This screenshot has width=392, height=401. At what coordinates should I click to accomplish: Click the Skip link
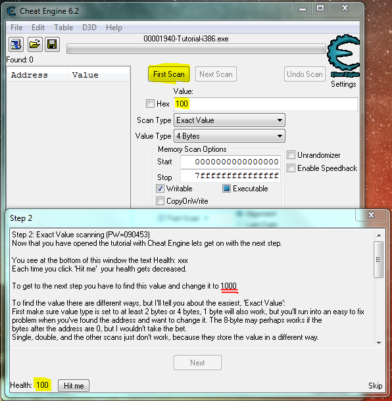376,385
